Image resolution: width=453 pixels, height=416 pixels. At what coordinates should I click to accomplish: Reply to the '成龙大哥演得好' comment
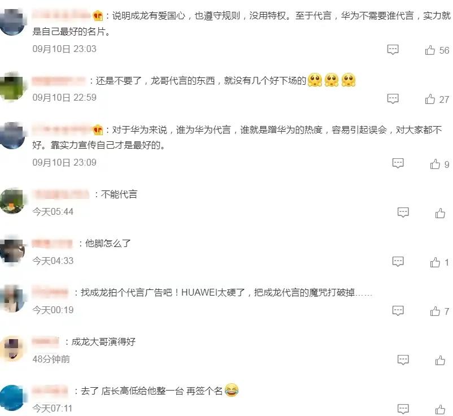pyautogui.click(x=403, y=360)
